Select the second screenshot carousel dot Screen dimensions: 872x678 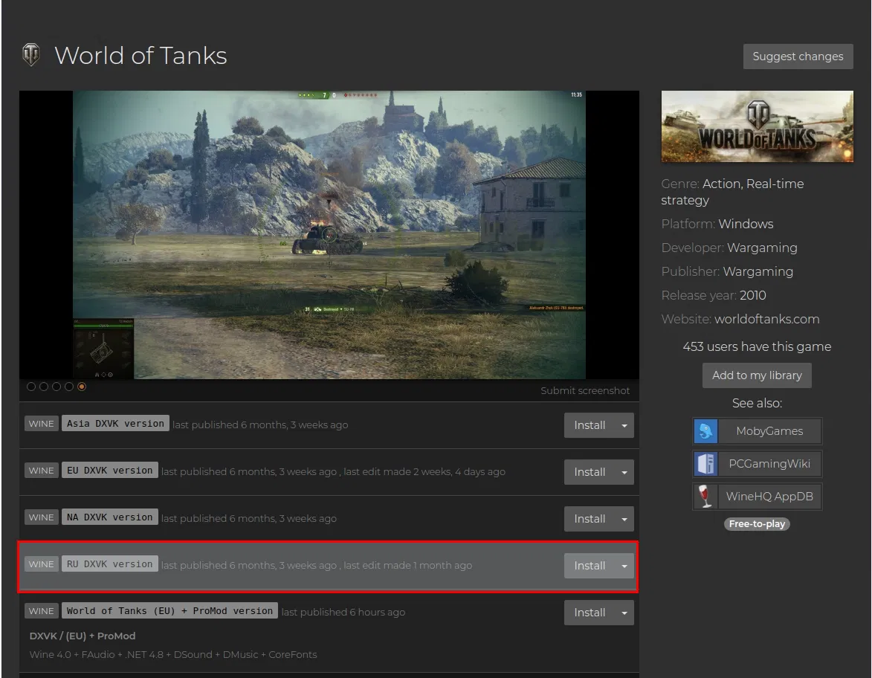point(44,387)
